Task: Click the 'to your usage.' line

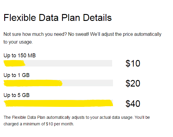Action: 18,42
